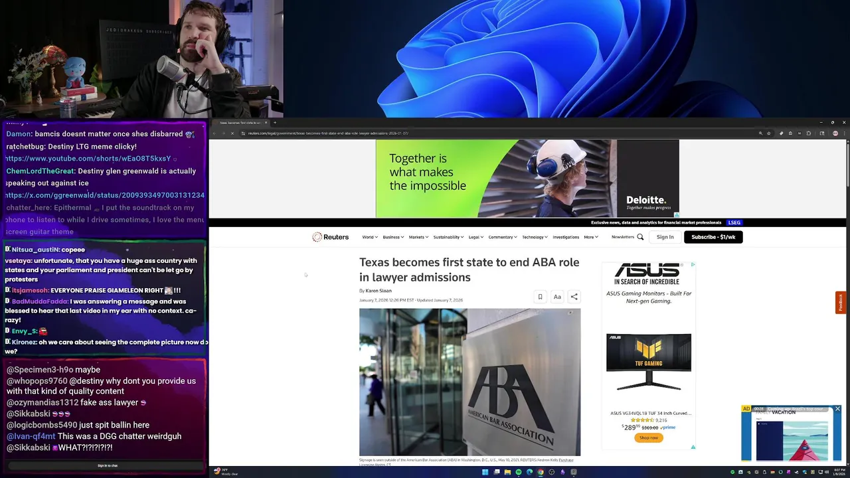Viewport: 850px width, 478px height.
Task: Expand the World menu on Reuters
Action: [x=370, y=237]
